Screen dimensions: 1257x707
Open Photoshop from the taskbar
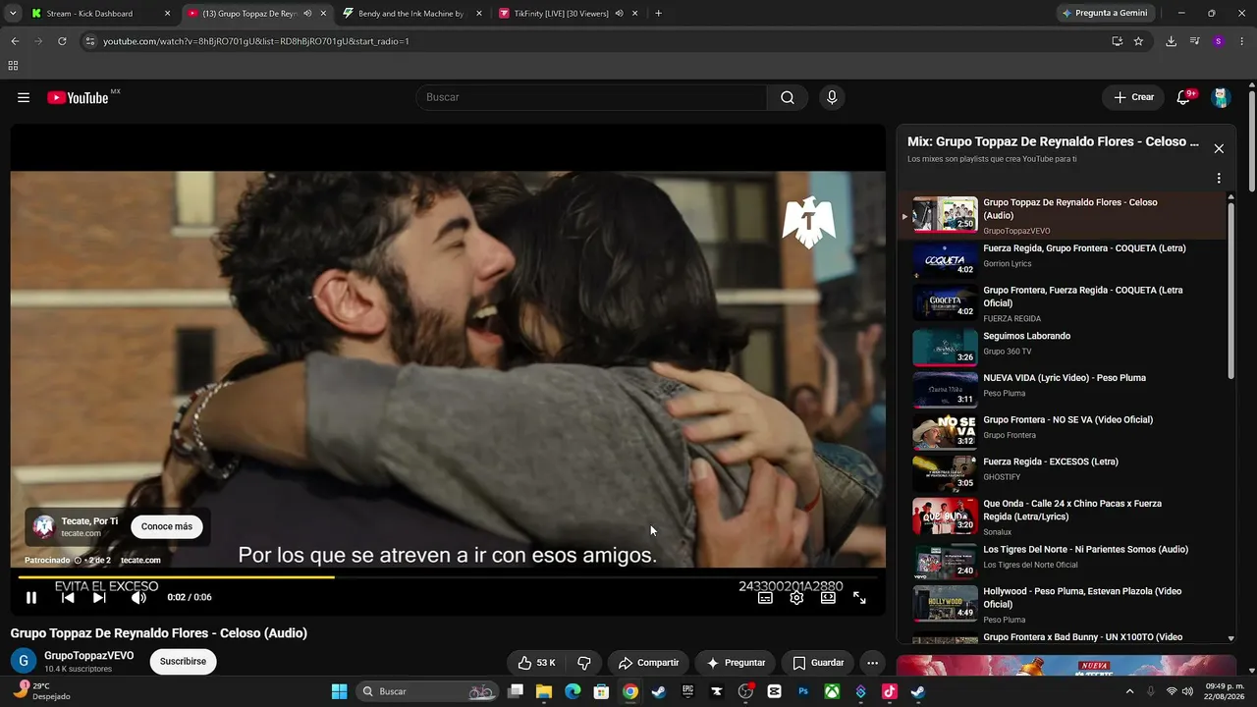(803, 691)
